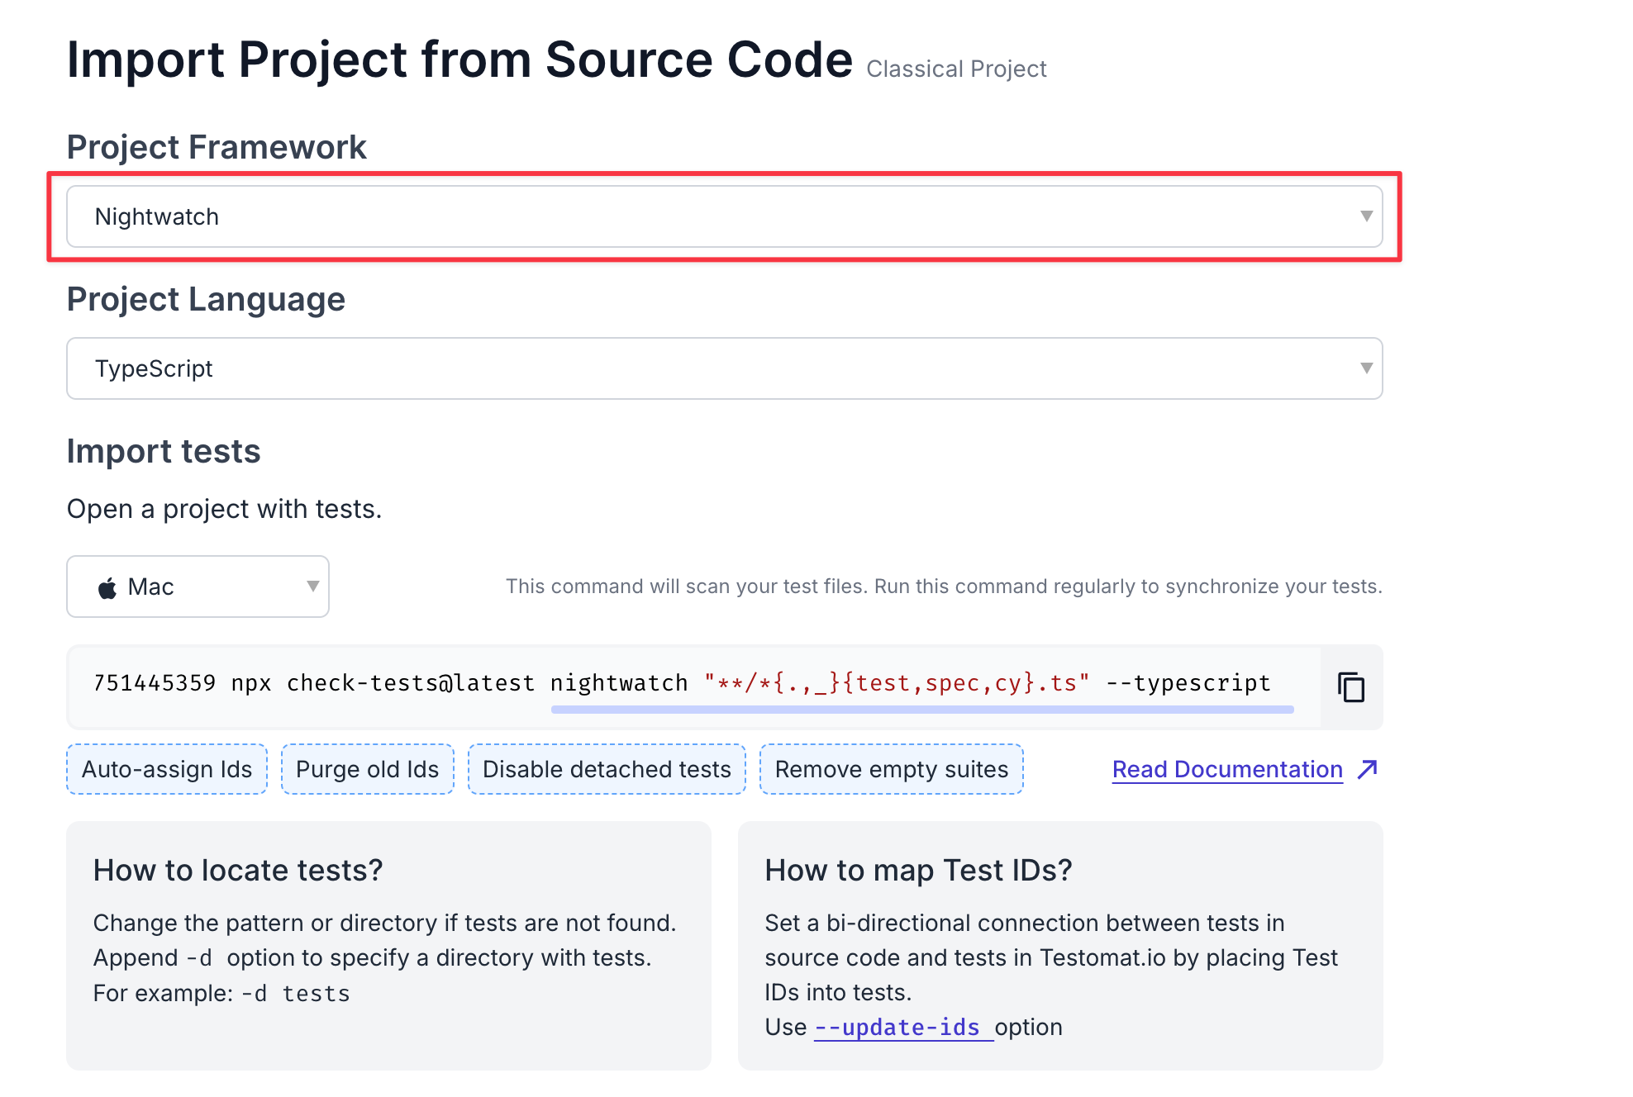Click the horizontal scrollbar under the command
1633x1097 pixels.
pyautogui.click(x=922, y=710)
